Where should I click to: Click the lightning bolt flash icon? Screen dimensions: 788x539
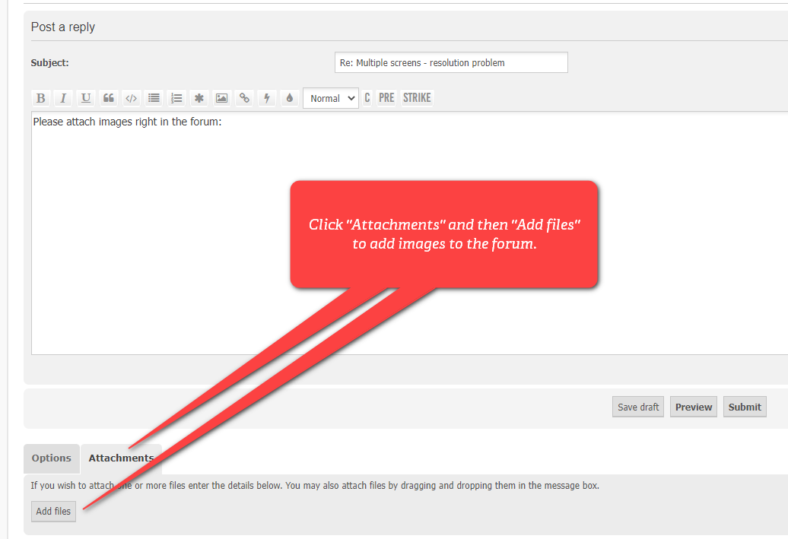click(266, 98)
